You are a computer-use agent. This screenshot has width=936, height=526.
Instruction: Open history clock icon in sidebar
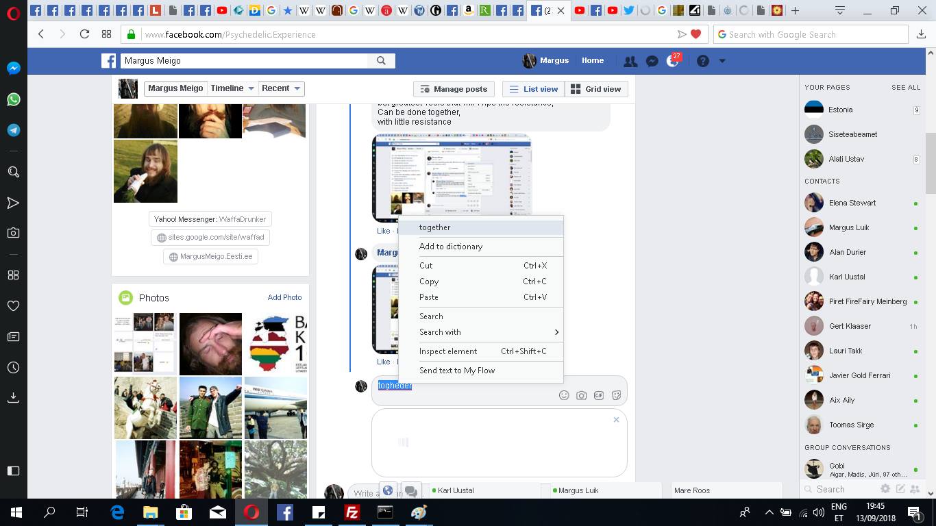click(x=13, y=368)
